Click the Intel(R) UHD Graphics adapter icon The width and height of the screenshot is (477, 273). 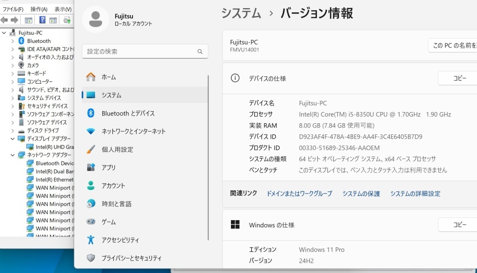(30, 147)
